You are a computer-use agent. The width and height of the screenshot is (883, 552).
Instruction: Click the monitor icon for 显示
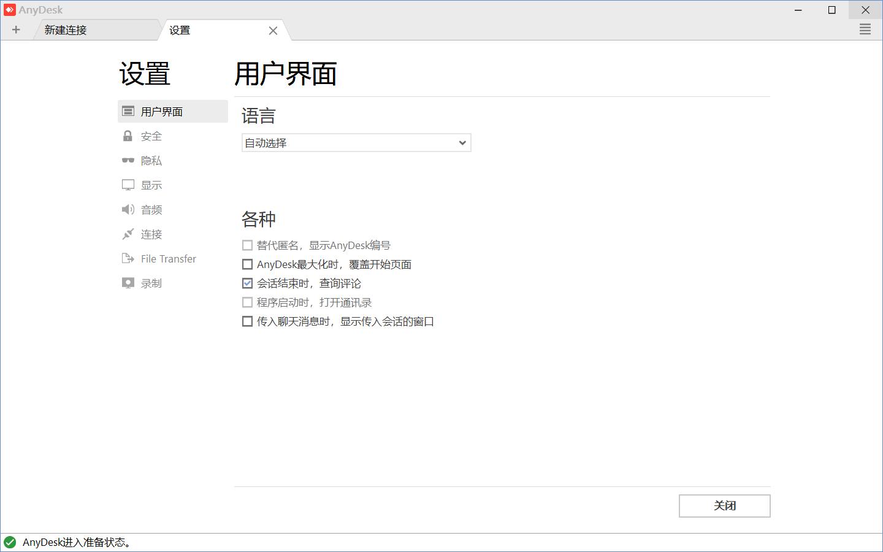point(128,185)
